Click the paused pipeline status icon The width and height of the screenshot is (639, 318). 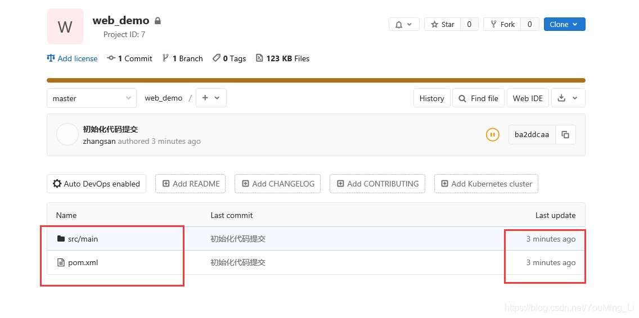click(493, 134)
